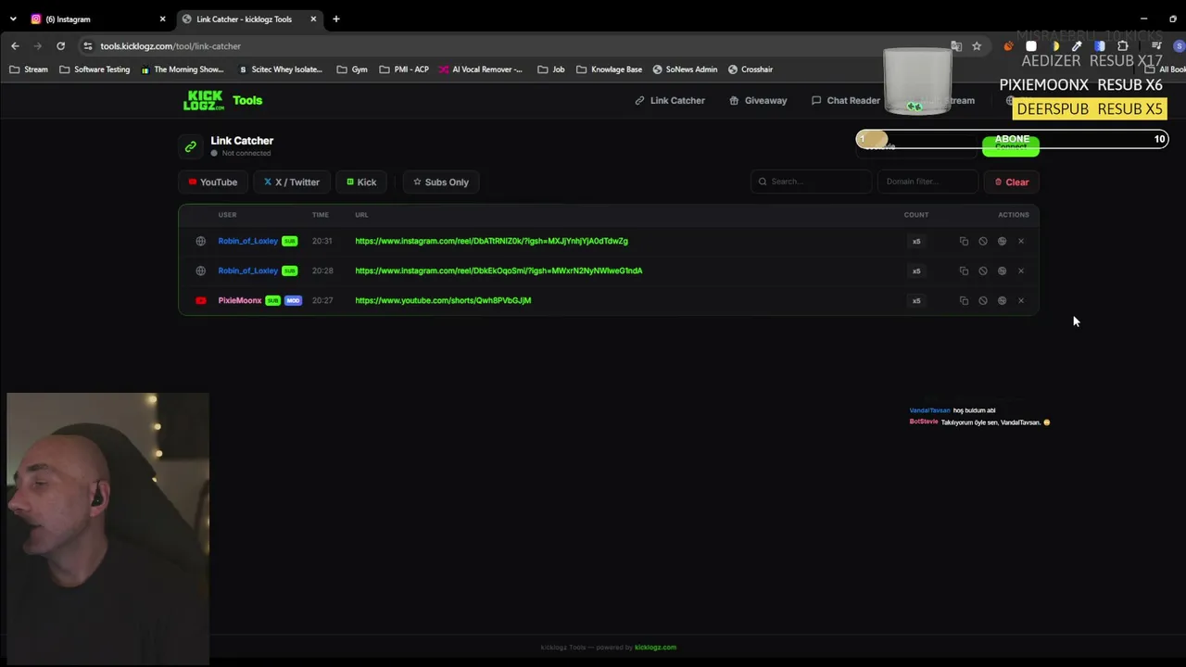The height and width of the screenshot is (667, 1186).
Task: Block the DbATtRNIZ0k Instagram reel link
Action: 983,241
